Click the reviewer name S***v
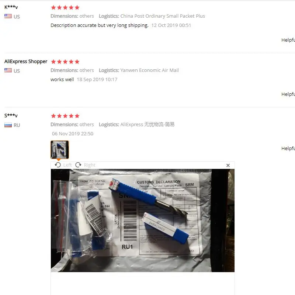The width and height of the screenshot is (295, 295). (x=11, y=115)
